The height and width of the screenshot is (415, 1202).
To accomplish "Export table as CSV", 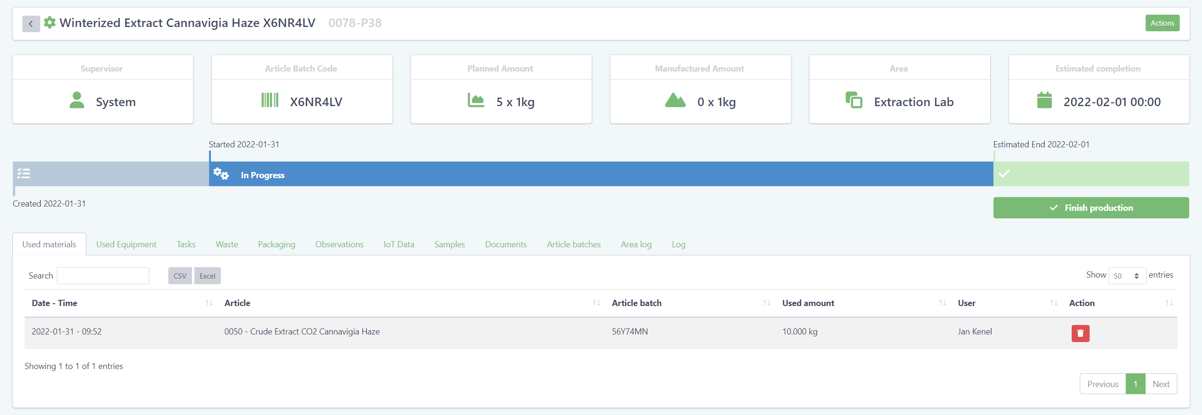I will (180, 276).
